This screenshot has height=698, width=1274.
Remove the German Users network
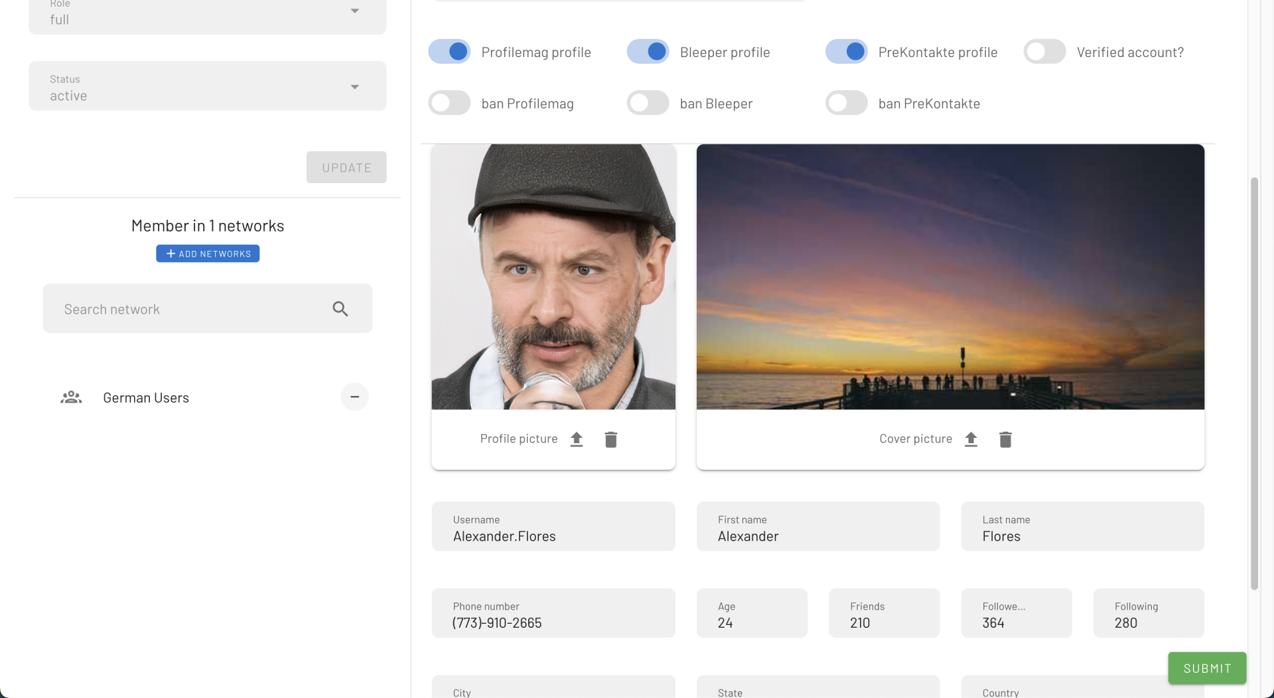pyautogui.click(x=354, y=396)
